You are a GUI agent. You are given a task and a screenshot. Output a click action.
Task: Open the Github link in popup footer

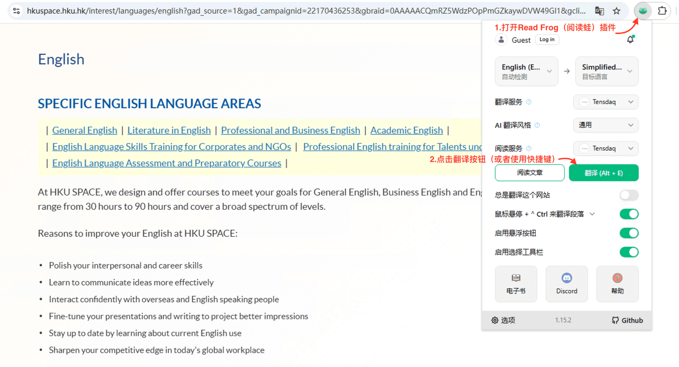(x=627, y=320)
